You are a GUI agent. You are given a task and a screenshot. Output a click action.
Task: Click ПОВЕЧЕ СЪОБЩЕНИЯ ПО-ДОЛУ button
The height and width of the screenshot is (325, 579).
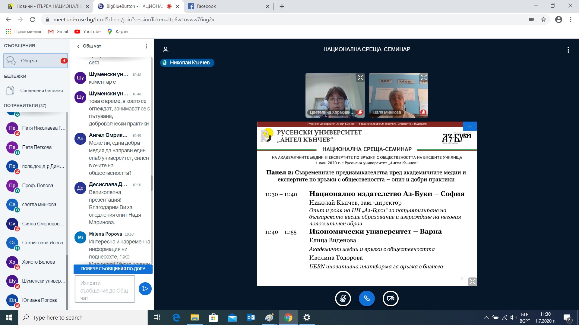[113, 269]
